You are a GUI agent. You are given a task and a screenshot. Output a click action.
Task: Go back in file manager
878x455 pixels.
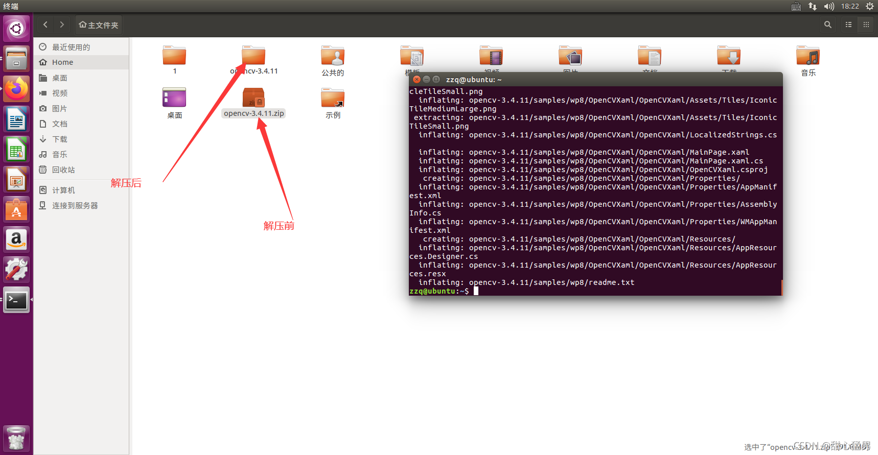pos(45,25)
